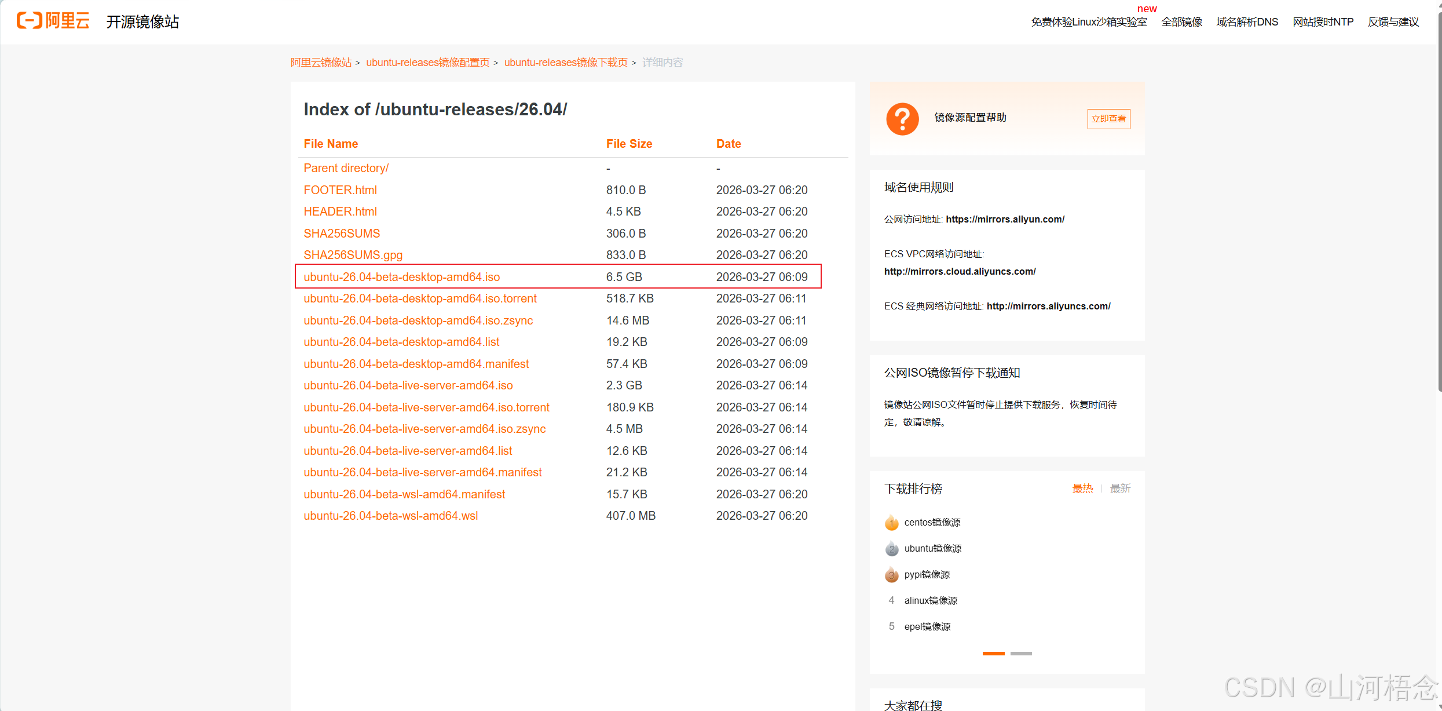This screenshot has height=711, width=1442.
Task: Download the SHA256SUMS file
Action: [342, 234]
